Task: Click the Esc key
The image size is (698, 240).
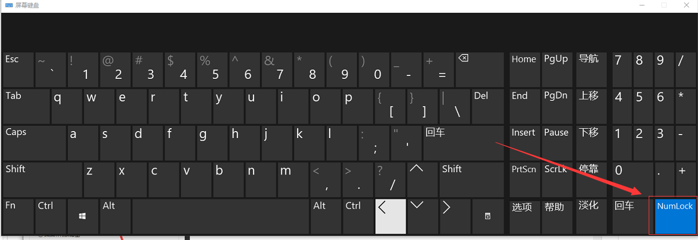Action: (x=19, y=70)
